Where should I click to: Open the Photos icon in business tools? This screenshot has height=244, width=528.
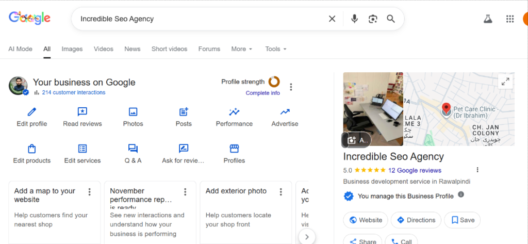[x=133, y=112]
